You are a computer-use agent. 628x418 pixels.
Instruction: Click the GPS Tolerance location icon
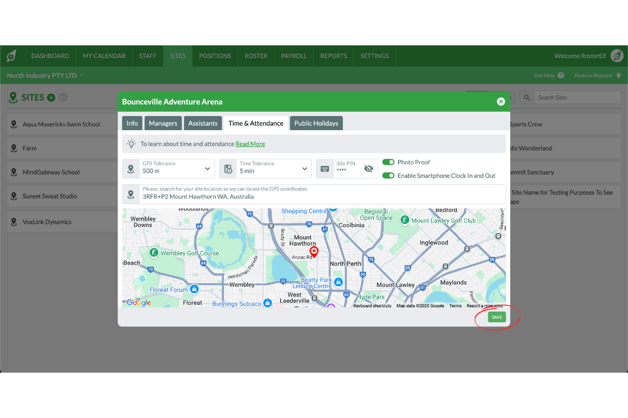pos(131,169)
